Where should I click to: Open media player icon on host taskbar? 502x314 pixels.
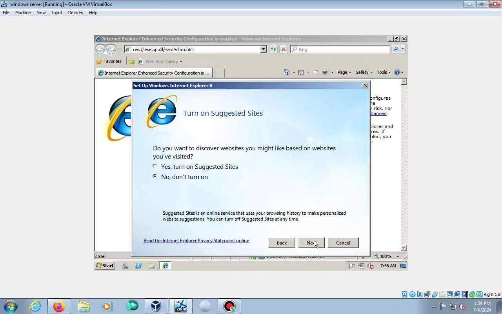[x=107, y=306]
